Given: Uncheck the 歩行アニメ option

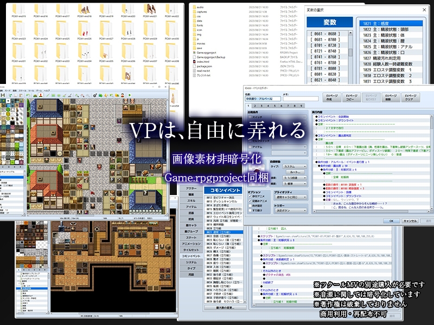Looking at the screenshot, I should tap(250, 196).
